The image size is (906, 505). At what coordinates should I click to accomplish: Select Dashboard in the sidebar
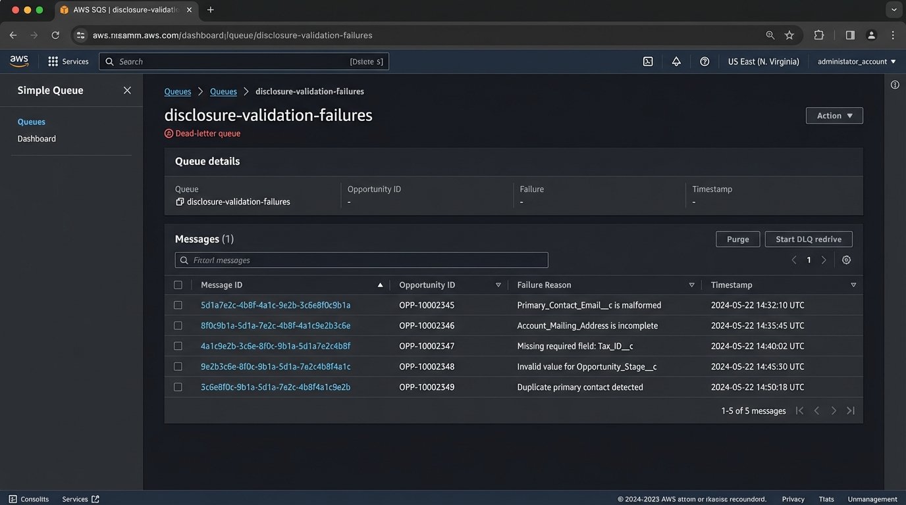(x=36, y=138)
